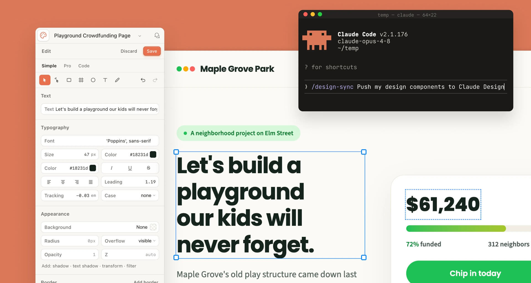Switch to the Simple tab
The width and height of the screenshot is (531, 283).
tap(49, 66)
